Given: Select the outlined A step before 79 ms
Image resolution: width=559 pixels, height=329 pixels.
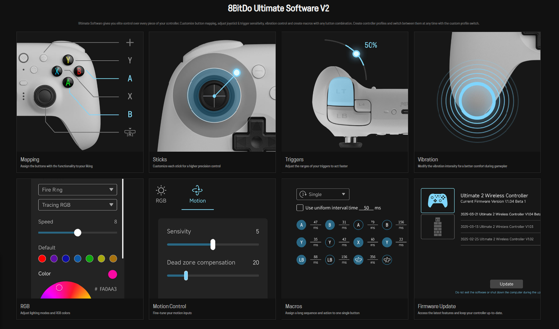Looking at the screenshot, I should coord(358,225).
